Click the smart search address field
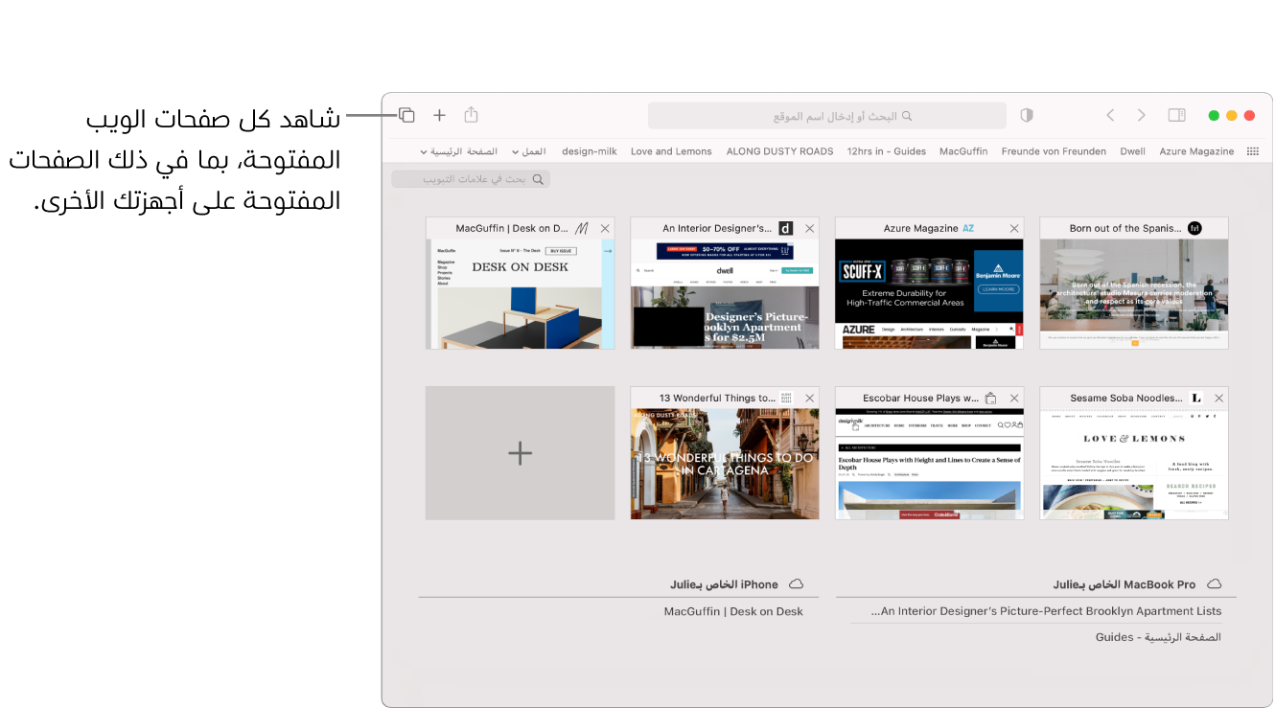 click(x=827, y=116)
